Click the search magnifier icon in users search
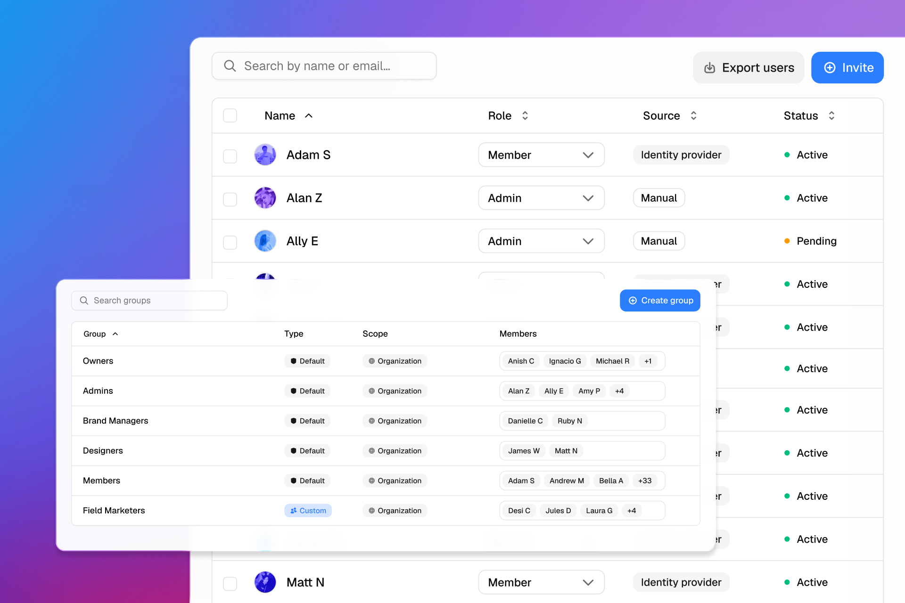Image resolution: width=905 pixels, height=603 pixels. pyautogui.click(x=230, y=66)
